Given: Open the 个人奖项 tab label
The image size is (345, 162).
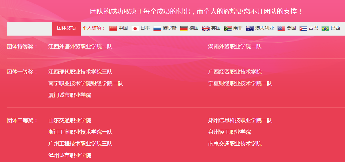Looking at the screenshot, I should tap(94, 28).
